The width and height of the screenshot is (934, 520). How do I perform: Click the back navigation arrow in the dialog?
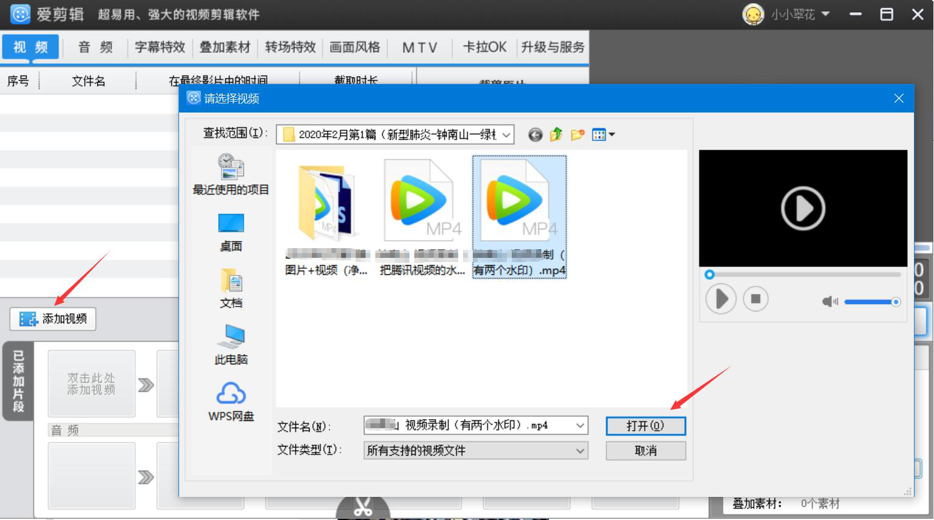coord(535,134)
